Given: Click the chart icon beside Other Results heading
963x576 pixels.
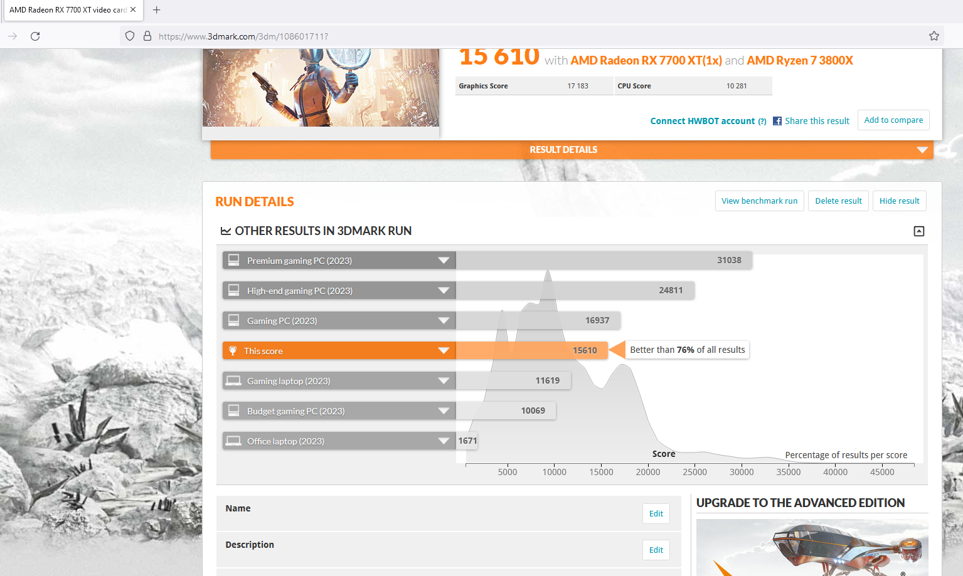Looking at the screenshot, I should click(226, 231).
